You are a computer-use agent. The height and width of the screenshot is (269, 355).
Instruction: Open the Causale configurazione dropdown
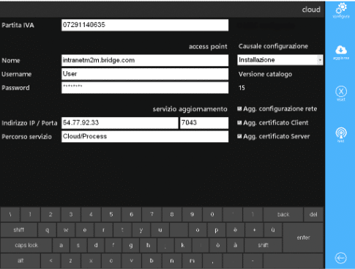pos(280,60)
